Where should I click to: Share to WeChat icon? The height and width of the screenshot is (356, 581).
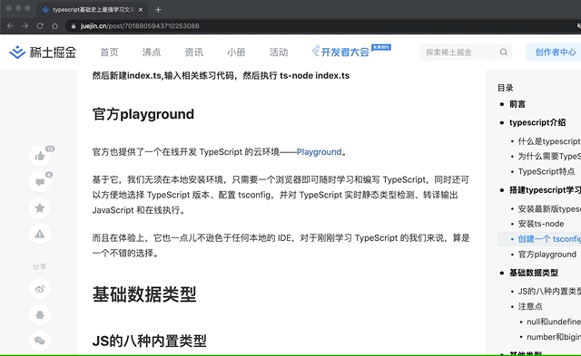pyautogui.click(x=40, y=341)
